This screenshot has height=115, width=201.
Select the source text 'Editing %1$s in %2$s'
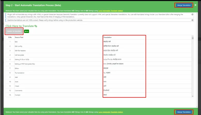pyautogui.click(x=22, y=59)
